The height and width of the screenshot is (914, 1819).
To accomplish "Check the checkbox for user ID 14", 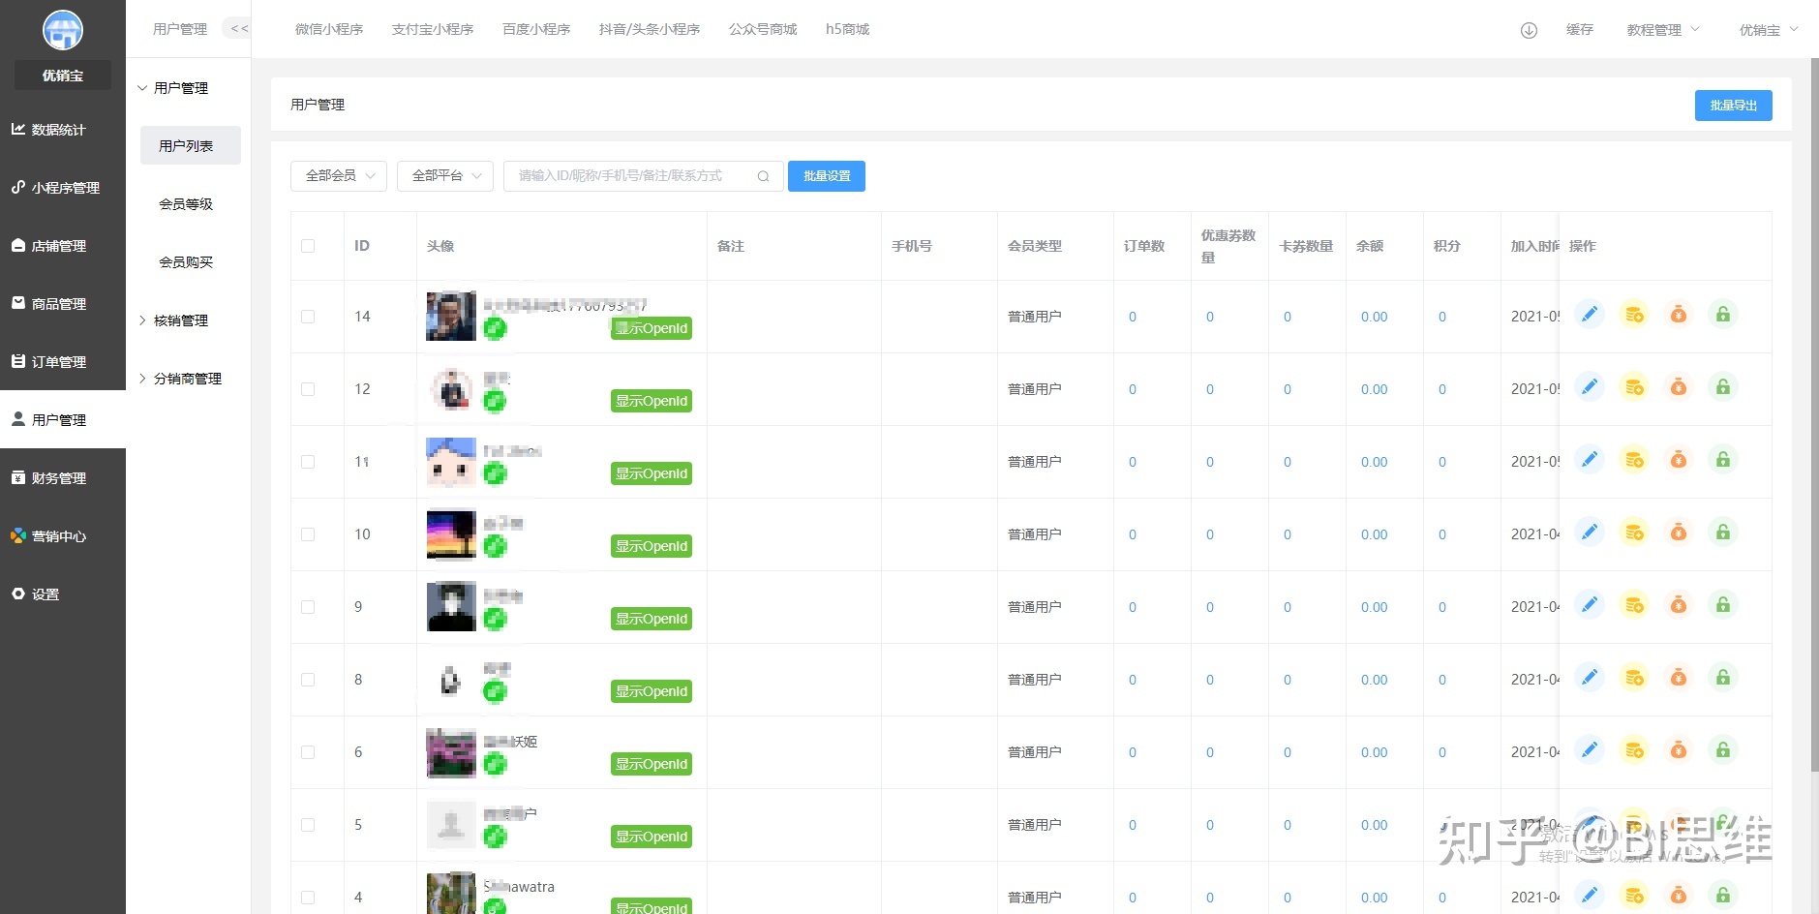I will pos(308,317).
